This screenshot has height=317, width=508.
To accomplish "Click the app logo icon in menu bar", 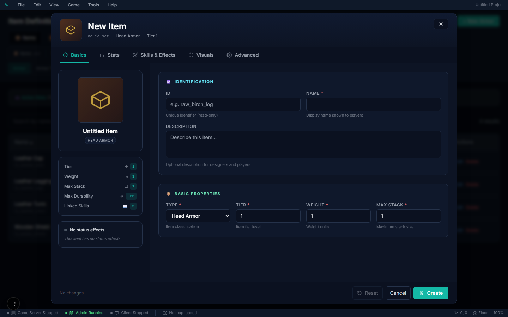I will coord(6,5).
